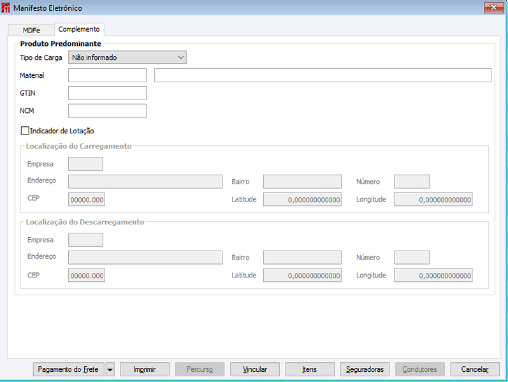Click Empresa field under Localização do Carregamento
Viewport: 508px width, 382px height.
point(85,164)
